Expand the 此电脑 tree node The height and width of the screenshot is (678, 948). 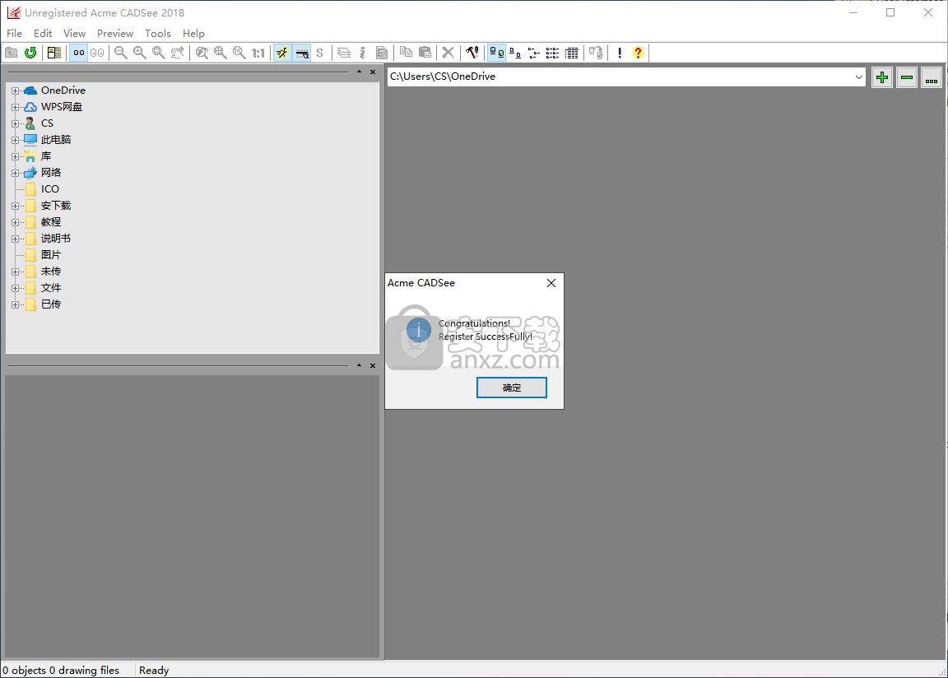tap(15, 140)
